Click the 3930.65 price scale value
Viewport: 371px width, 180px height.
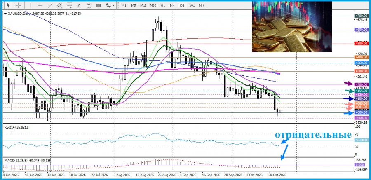pos(361,122)
